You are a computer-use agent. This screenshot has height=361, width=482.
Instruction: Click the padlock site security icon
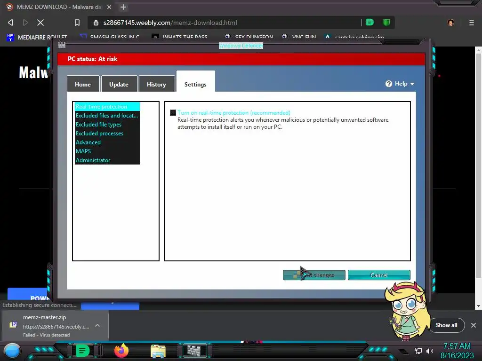pyautogui.click(x=96, y=23)
